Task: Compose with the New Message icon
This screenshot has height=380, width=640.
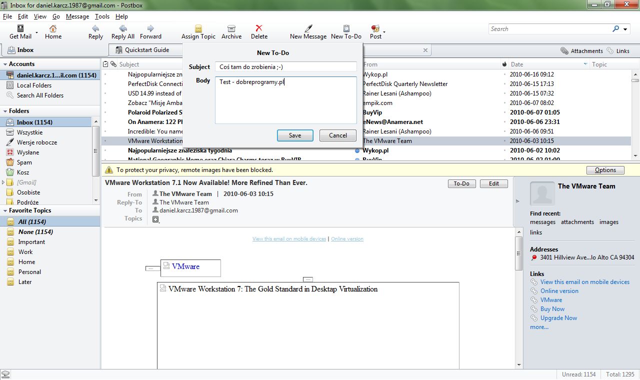Action: (308, 28)
